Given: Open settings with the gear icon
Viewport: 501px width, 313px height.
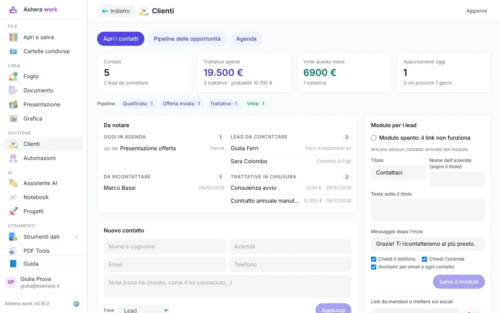Looking at the screenshot, I should [x=76, y=304].
